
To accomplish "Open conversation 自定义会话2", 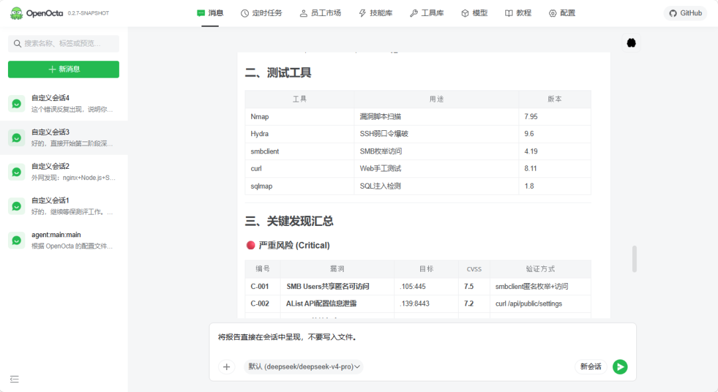I will coord(64,172).
